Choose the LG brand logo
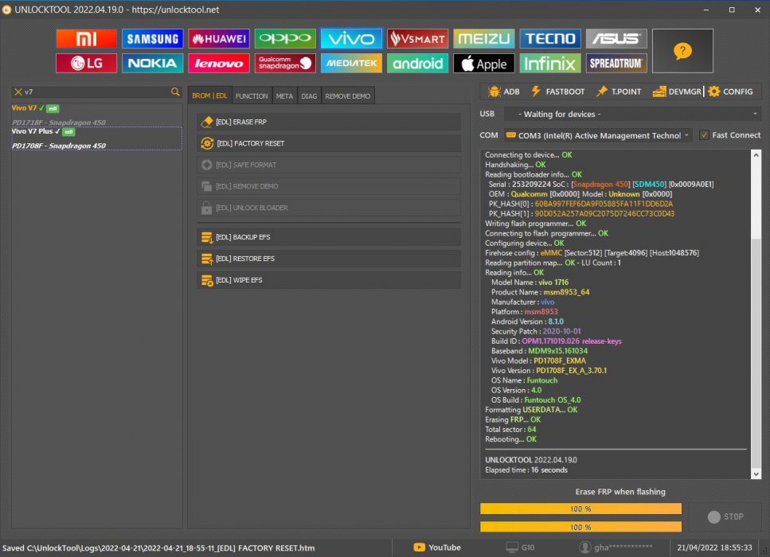Screen dimensions: 770x557 coord(86,64)
